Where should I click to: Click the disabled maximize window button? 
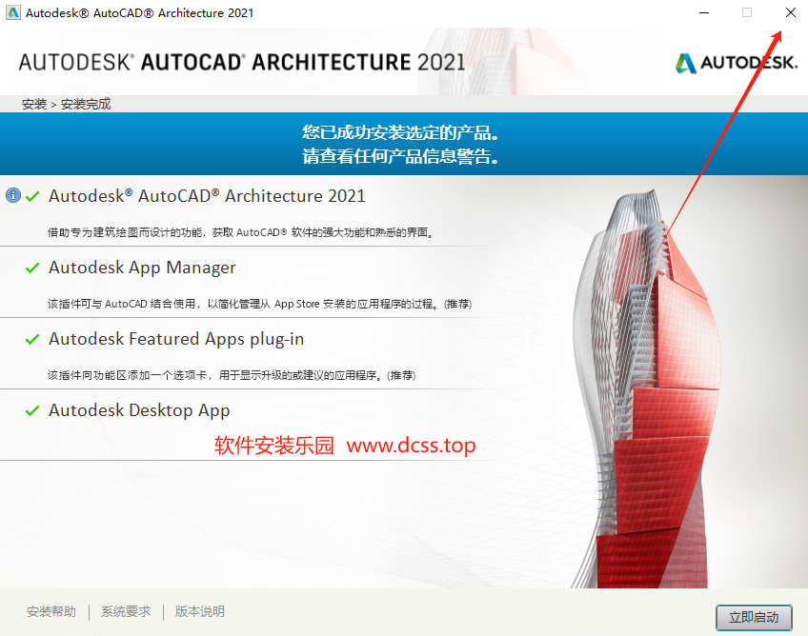coord(747,12)
